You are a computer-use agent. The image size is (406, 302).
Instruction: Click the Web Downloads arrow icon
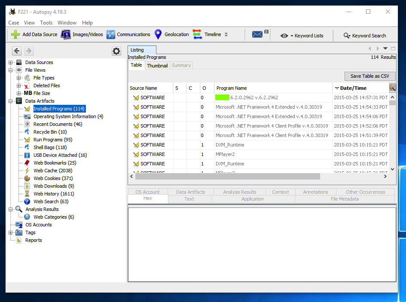pyautogui.click(x=27, y=186)
